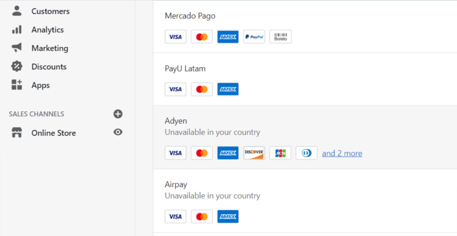The image size is (457, 236).
Task: Select the PayU Latam provider
Action: coord(185,68)
